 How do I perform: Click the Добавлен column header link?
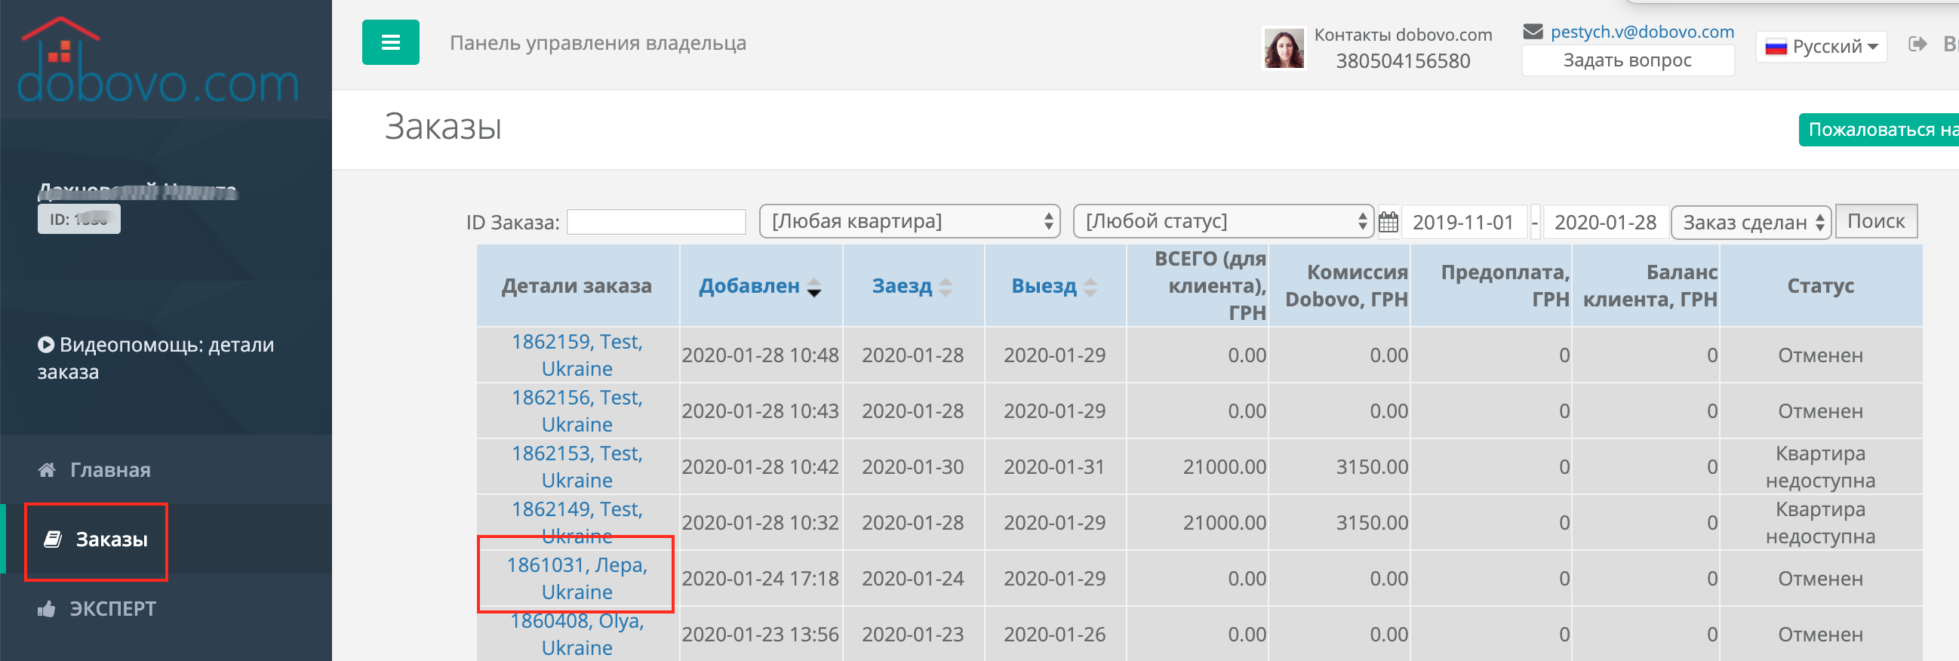(749, 286)
